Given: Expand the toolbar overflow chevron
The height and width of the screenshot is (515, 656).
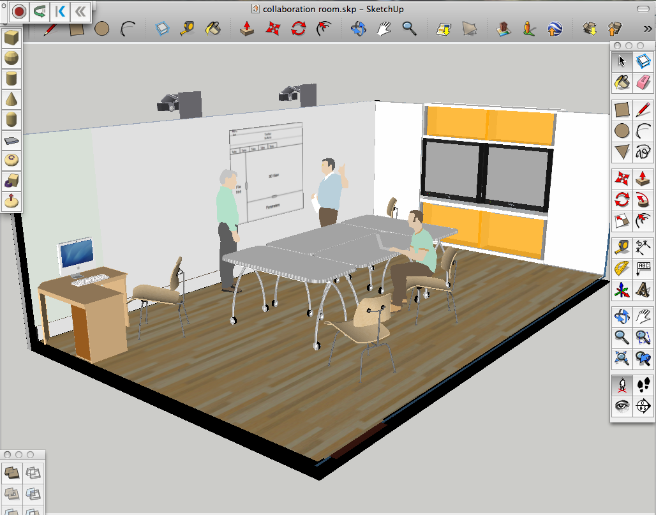Looking at the screenshot, I should click(x=648, y=28).
